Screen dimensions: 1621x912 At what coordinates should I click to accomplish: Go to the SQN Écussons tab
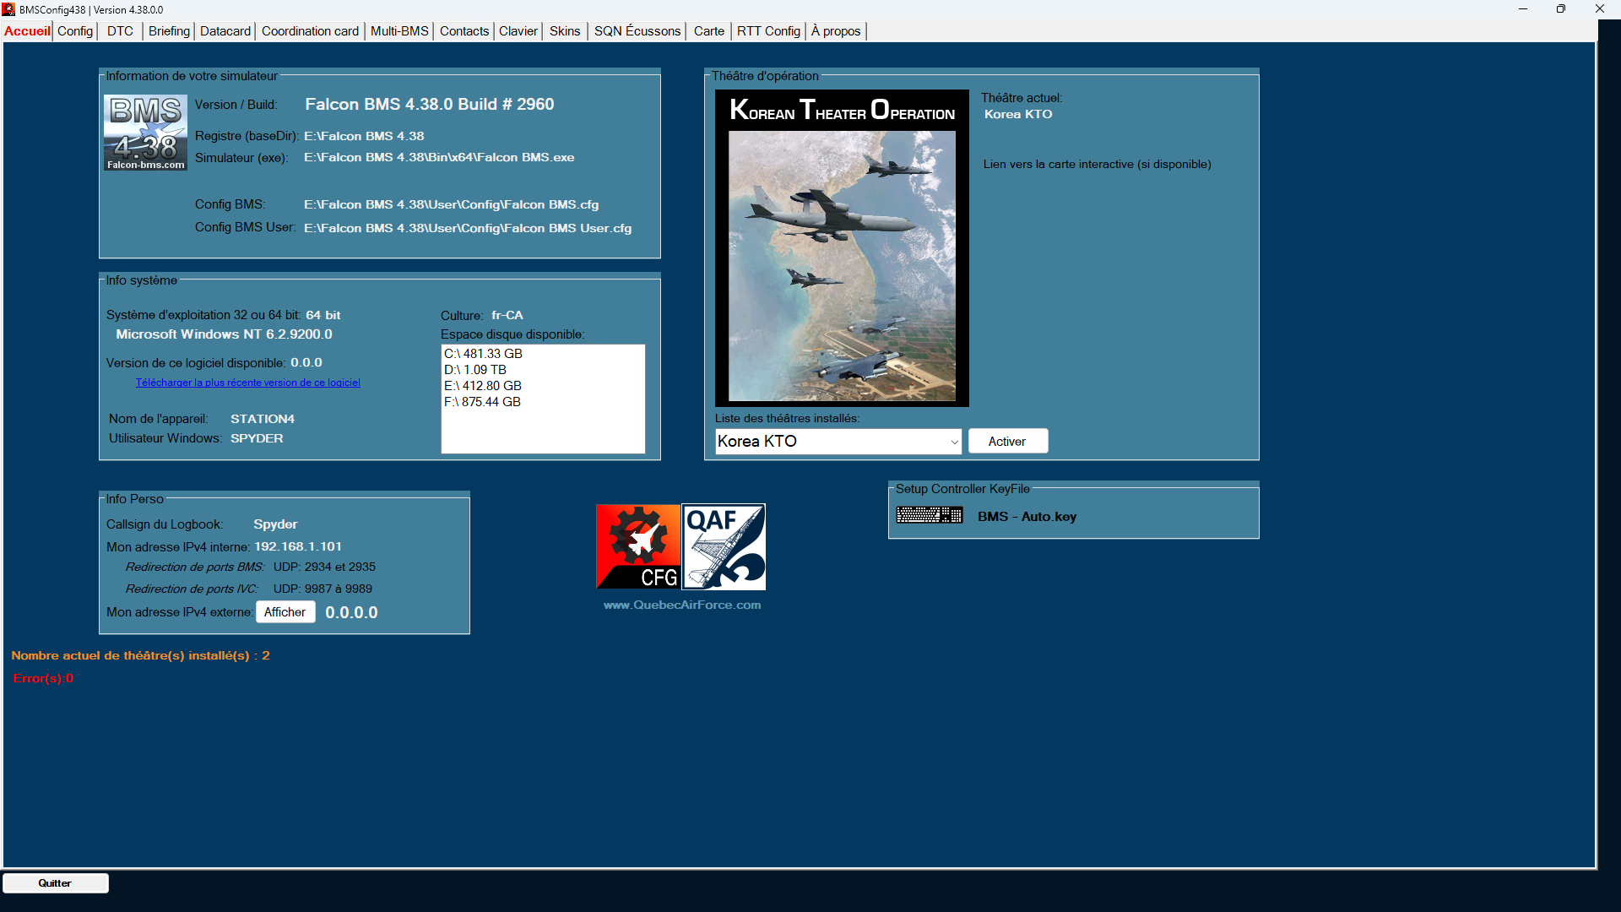637,31
